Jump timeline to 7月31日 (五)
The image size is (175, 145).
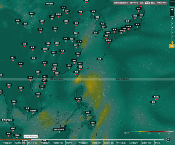tap(122, 143)
